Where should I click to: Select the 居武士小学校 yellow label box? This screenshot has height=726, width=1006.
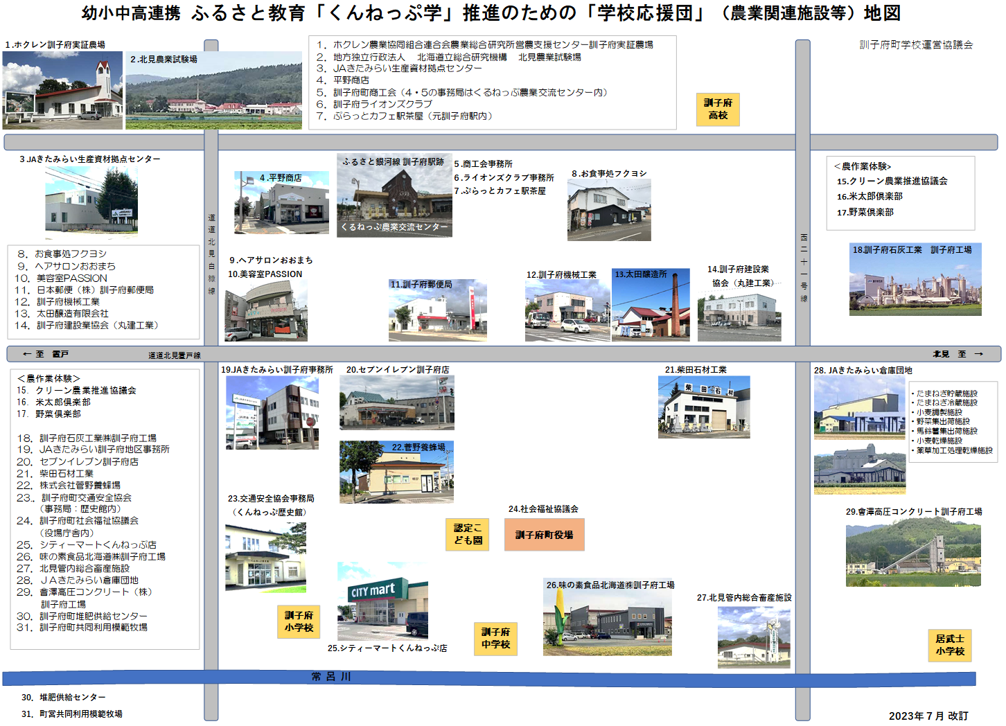pos(950,646)
